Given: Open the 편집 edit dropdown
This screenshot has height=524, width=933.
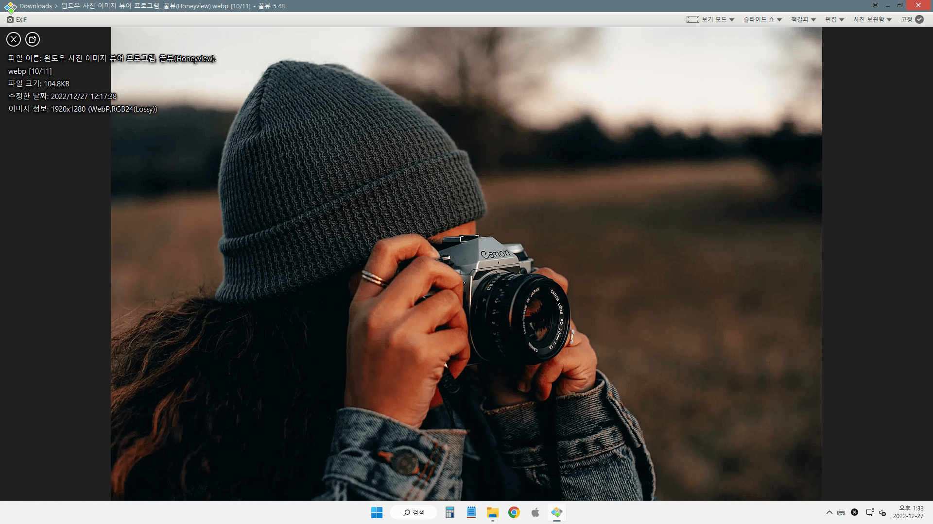Looking at the screenshot, I should pos(834,19).
